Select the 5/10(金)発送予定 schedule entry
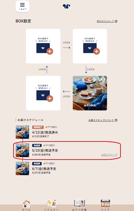This screenshot has width=134, height=211. tap(67, 150)
